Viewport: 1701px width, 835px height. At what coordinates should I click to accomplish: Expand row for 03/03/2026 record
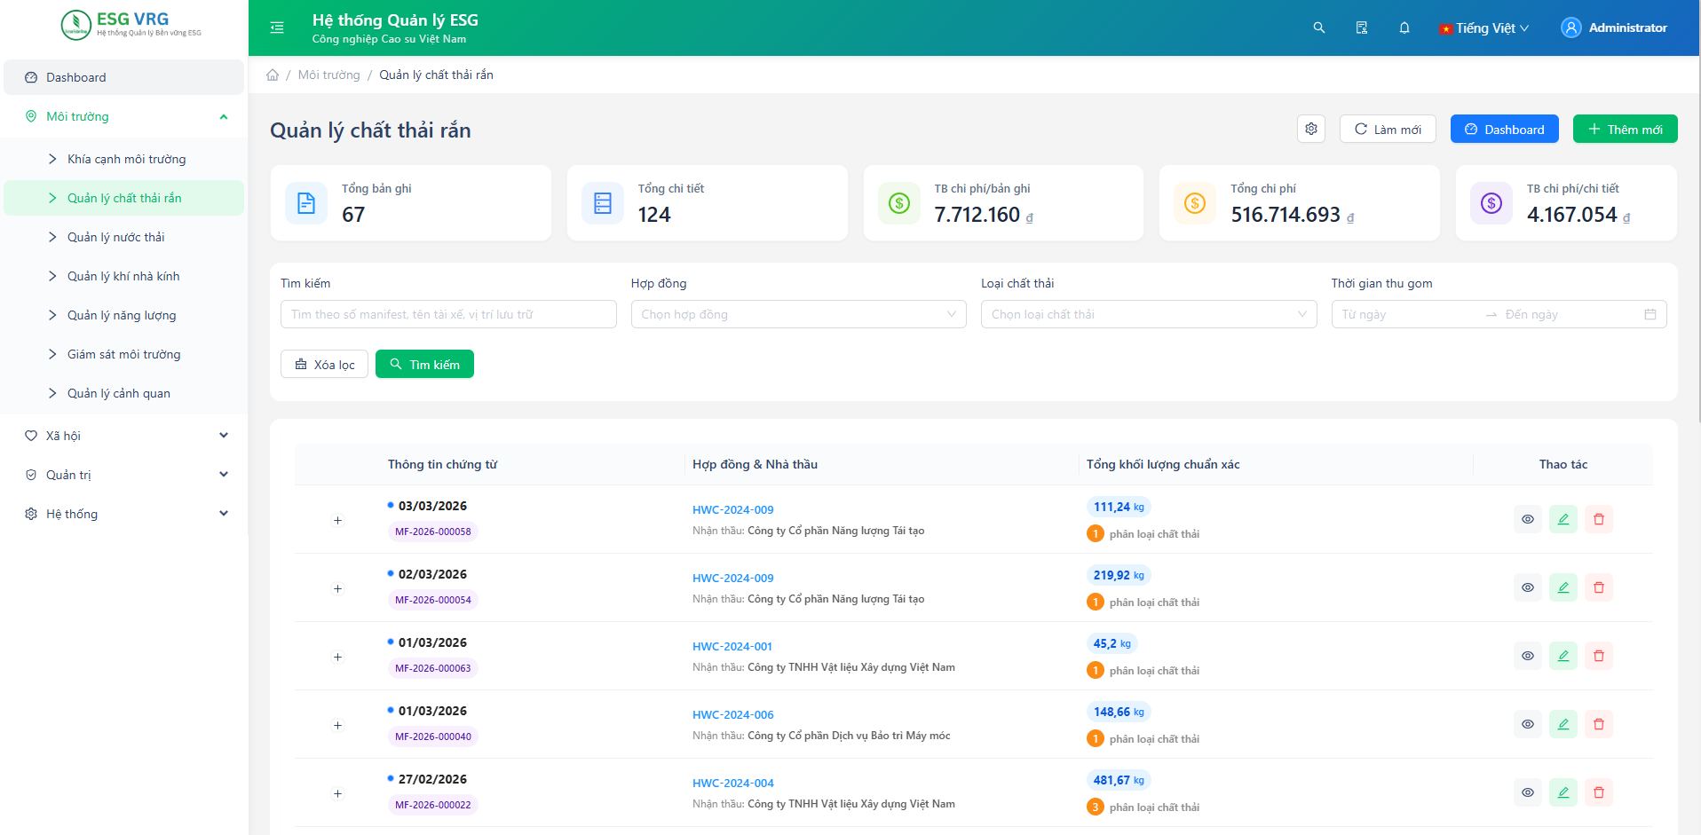[337, 520]
